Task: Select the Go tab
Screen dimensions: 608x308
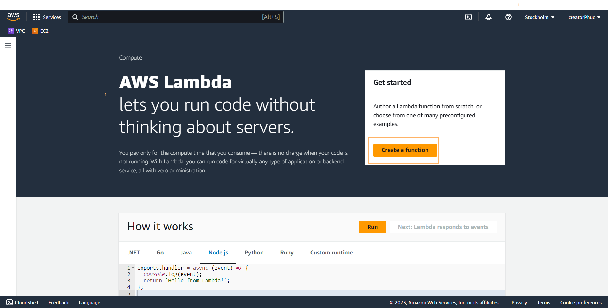Action: coord(160,253)
